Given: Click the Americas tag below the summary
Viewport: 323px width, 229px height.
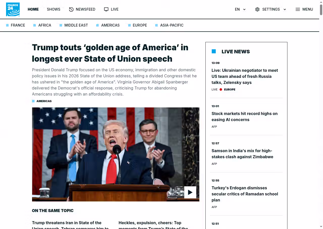Looking at the screenshot, I should [x=44, y=101].
